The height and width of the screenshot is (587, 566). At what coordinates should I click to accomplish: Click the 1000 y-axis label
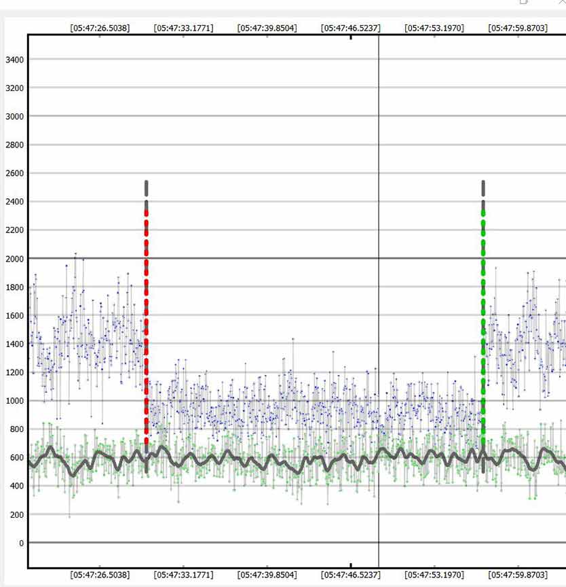(x=14, y=401)
